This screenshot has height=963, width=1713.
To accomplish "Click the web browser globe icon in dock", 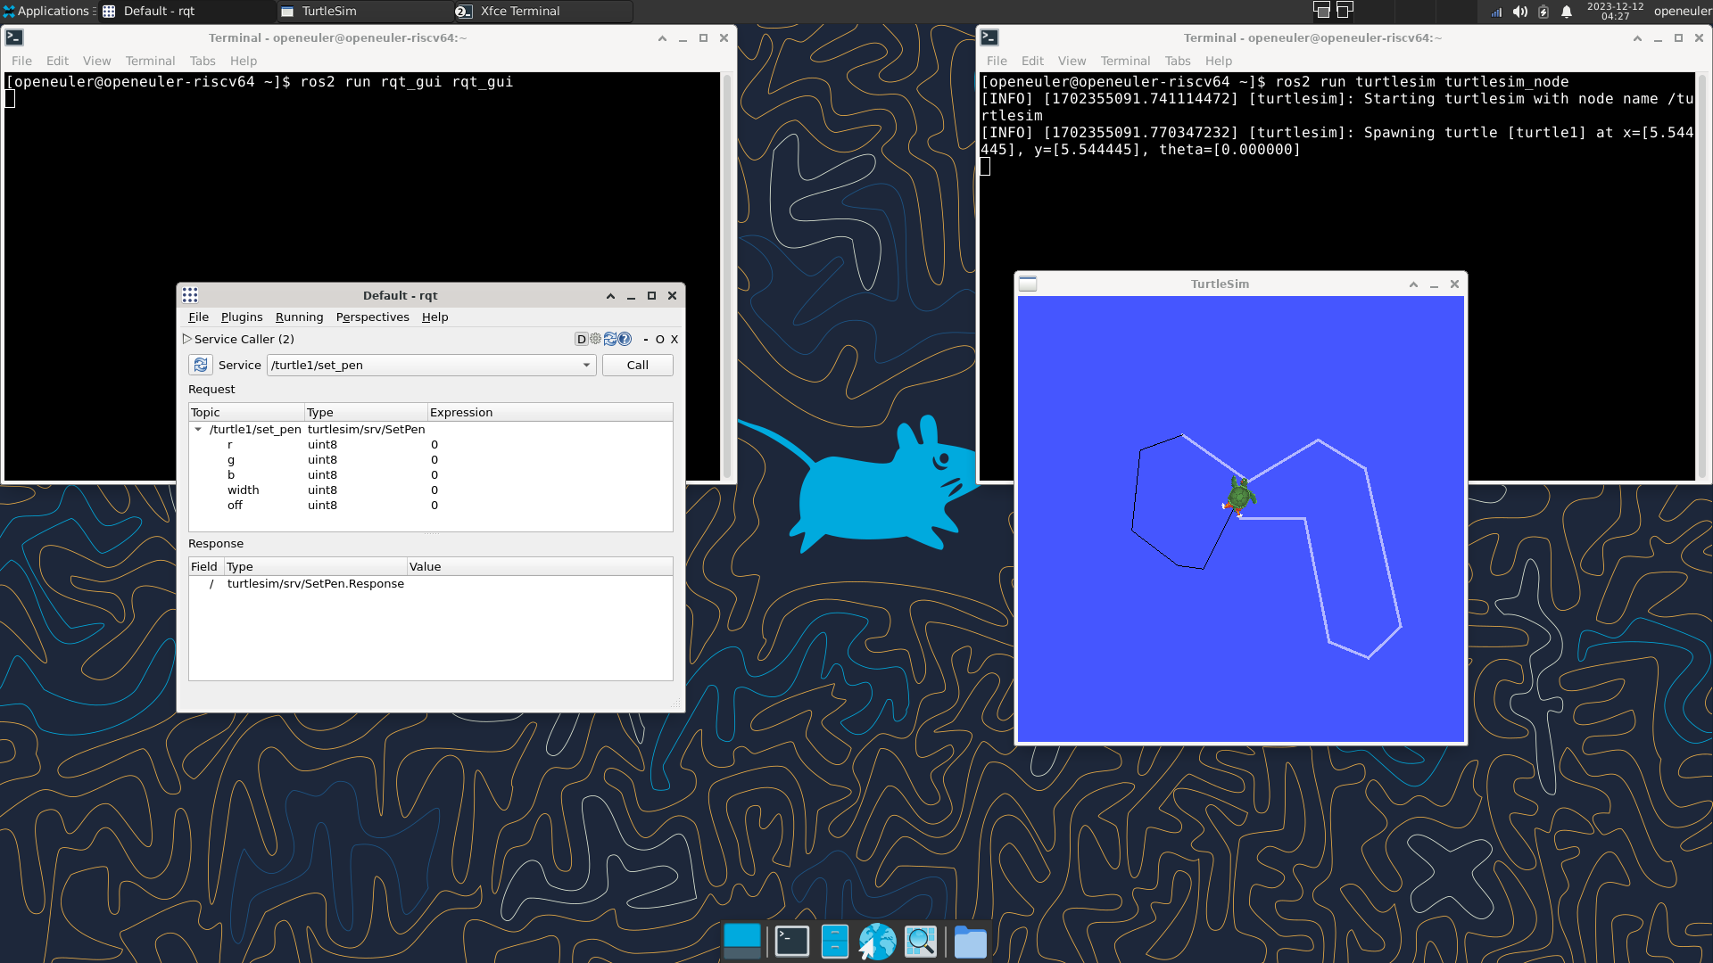I will [877, 942].
